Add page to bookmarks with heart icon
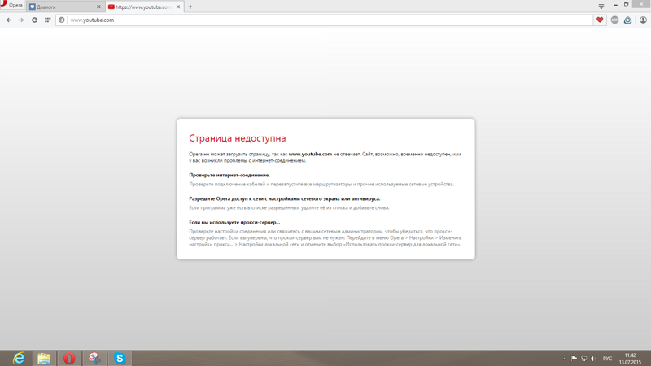 coord(600,20)
